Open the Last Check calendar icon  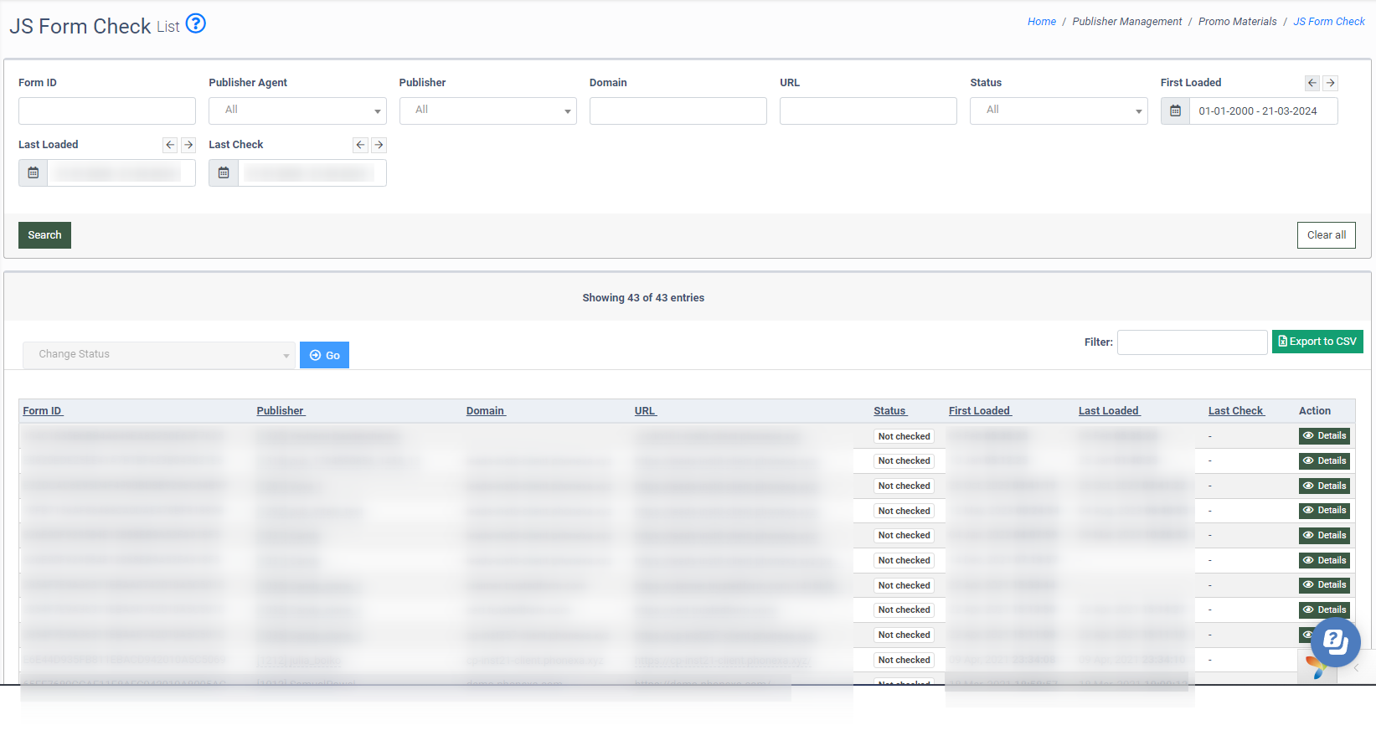pyautogui.click(x=224, y=173)
